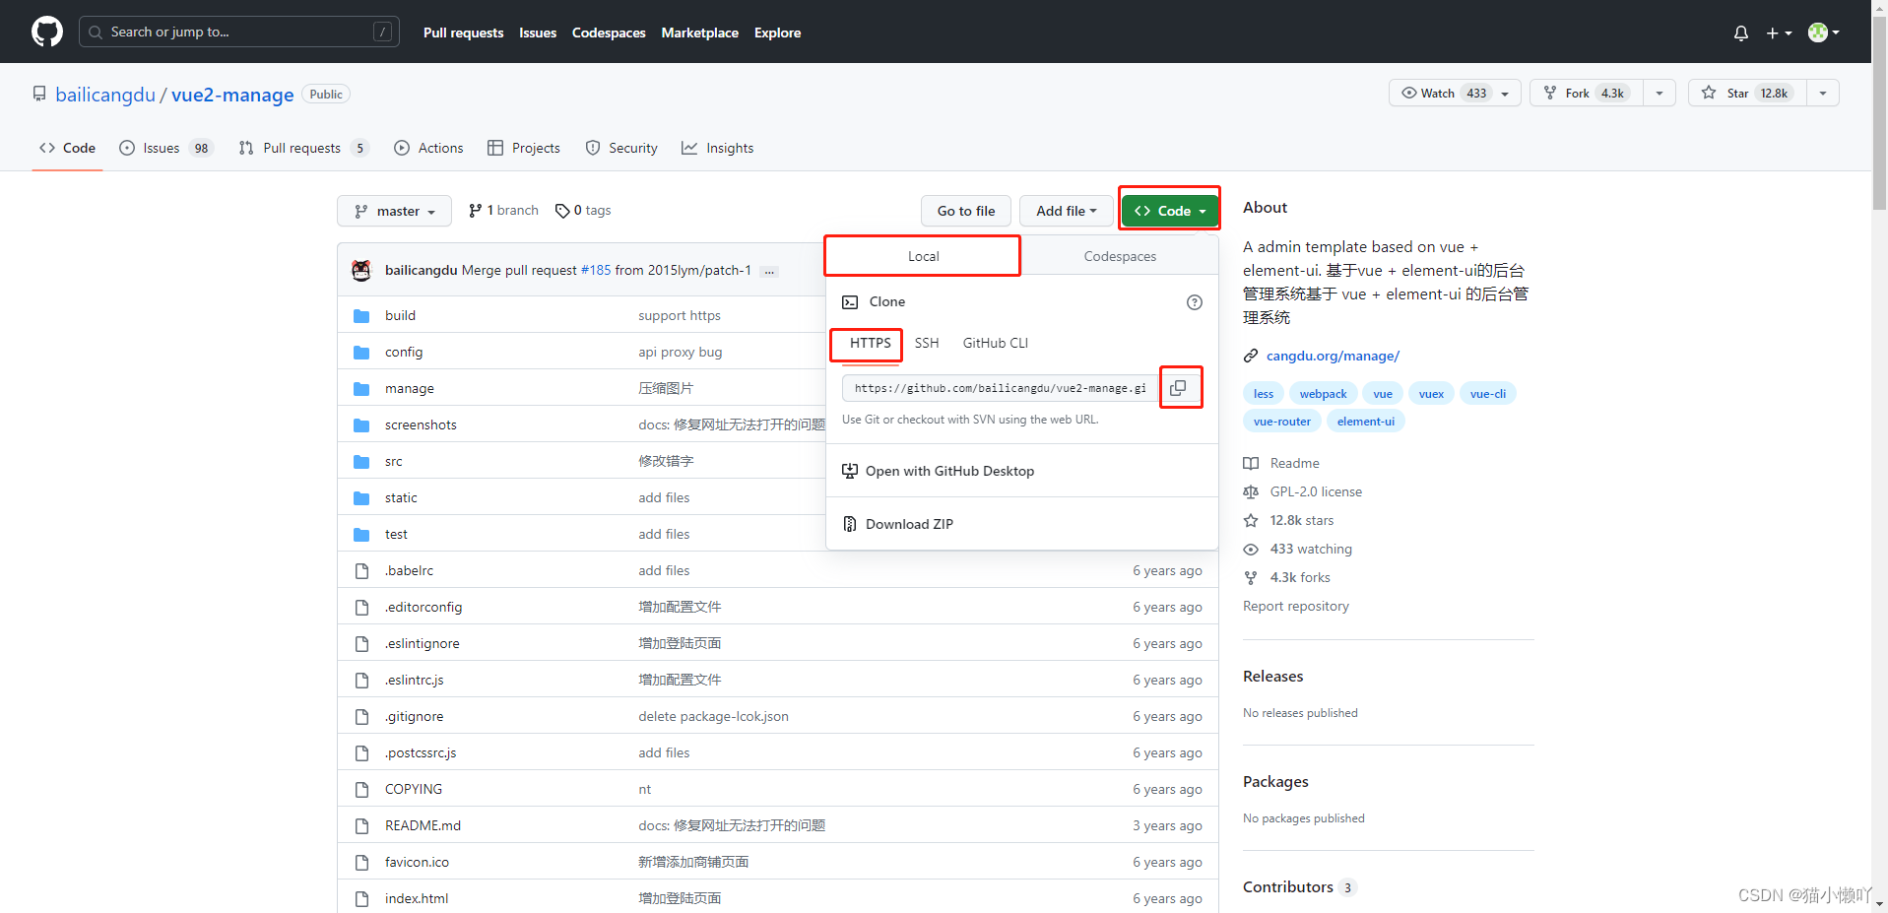Image resolution: width=1888 pixels, height=913 pixels.
Task: Open Codespaces in top navigation
Action: [x=609, y=33]
